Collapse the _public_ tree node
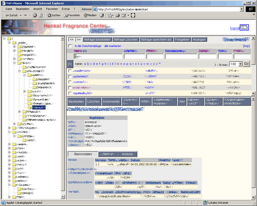 9,43
